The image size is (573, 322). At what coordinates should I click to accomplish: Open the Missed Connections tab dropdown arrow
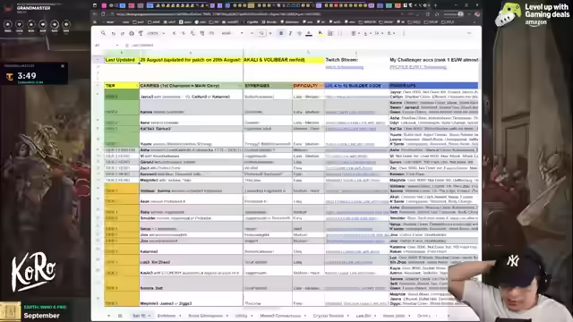pos(304,316)
